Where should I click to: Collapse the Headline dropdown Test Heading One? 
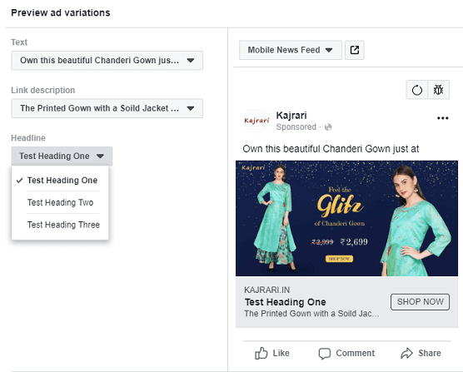[62, 156]
